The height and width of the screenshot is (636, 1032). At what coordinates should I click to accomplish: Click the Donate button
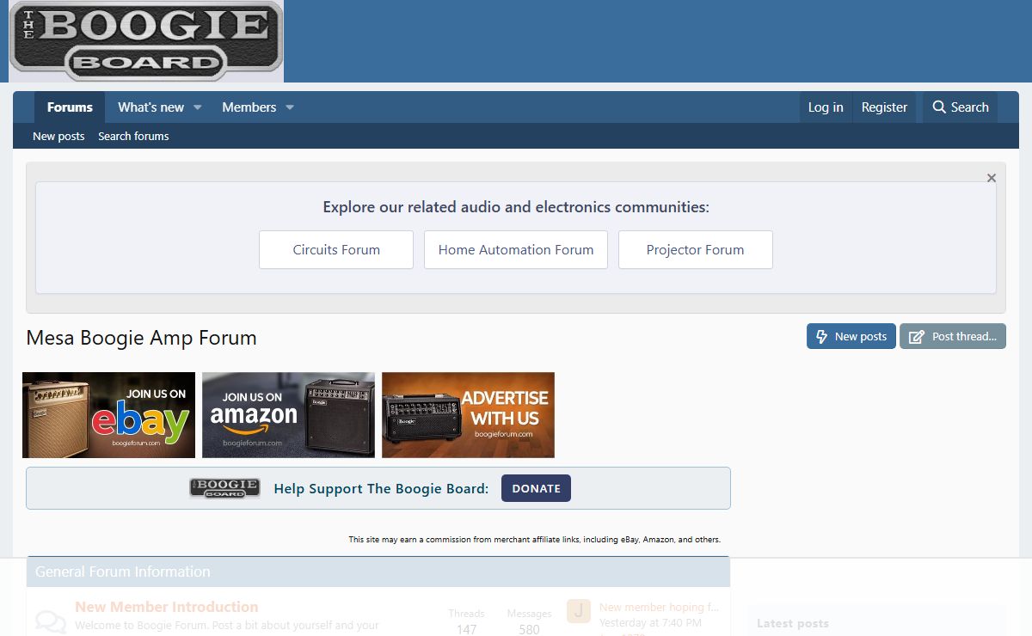point(536,488)
